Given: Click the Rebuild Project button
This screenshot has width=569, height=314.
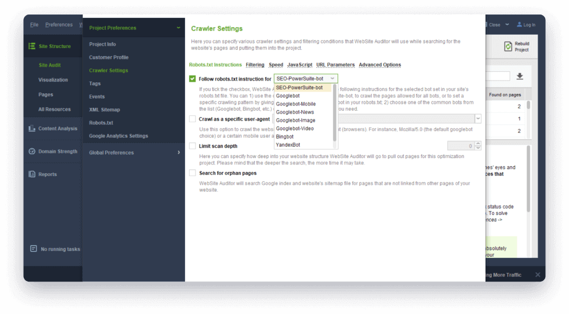Looking at the screenshot, I should click(x=517, y=46).
